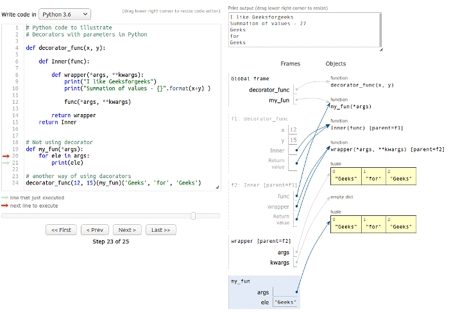This screenshot has height=312, width=451.
Task: Click the my_fun(*args) function object
Action: point(351,106)
